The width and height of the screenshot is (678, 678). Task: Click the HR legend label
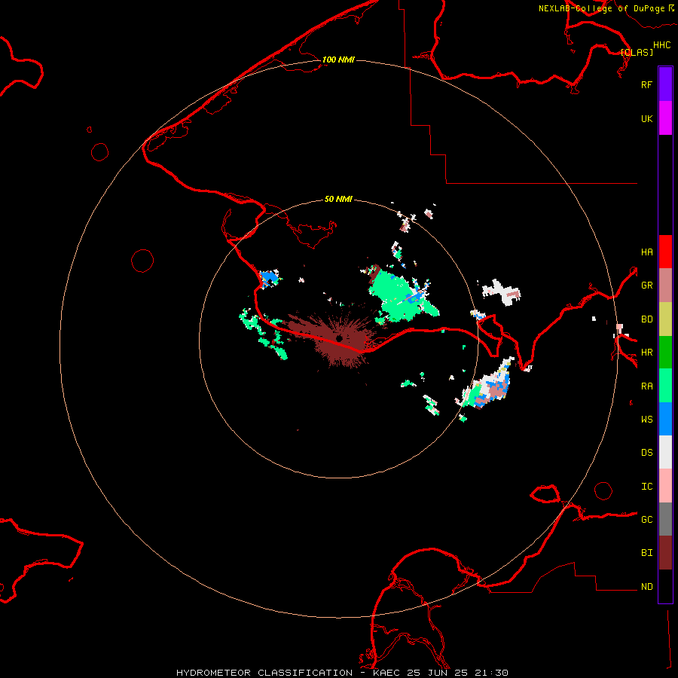(x=646, y=353)
